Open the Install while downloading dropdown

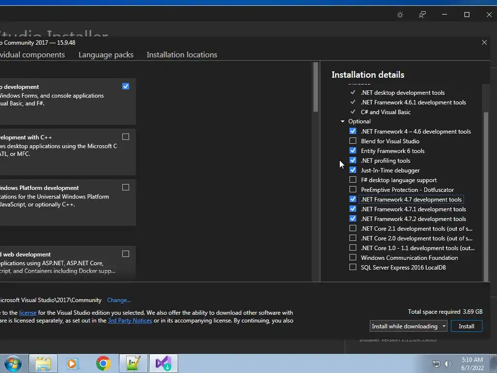[x=408, y=326]
